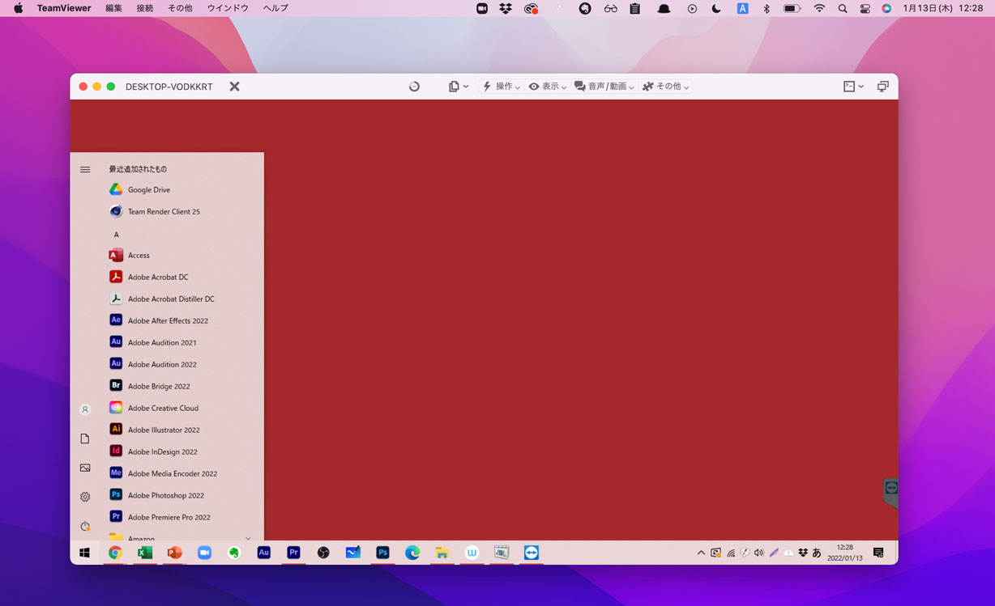Open the ウインドウ menu in Mac menu bar

228,8
